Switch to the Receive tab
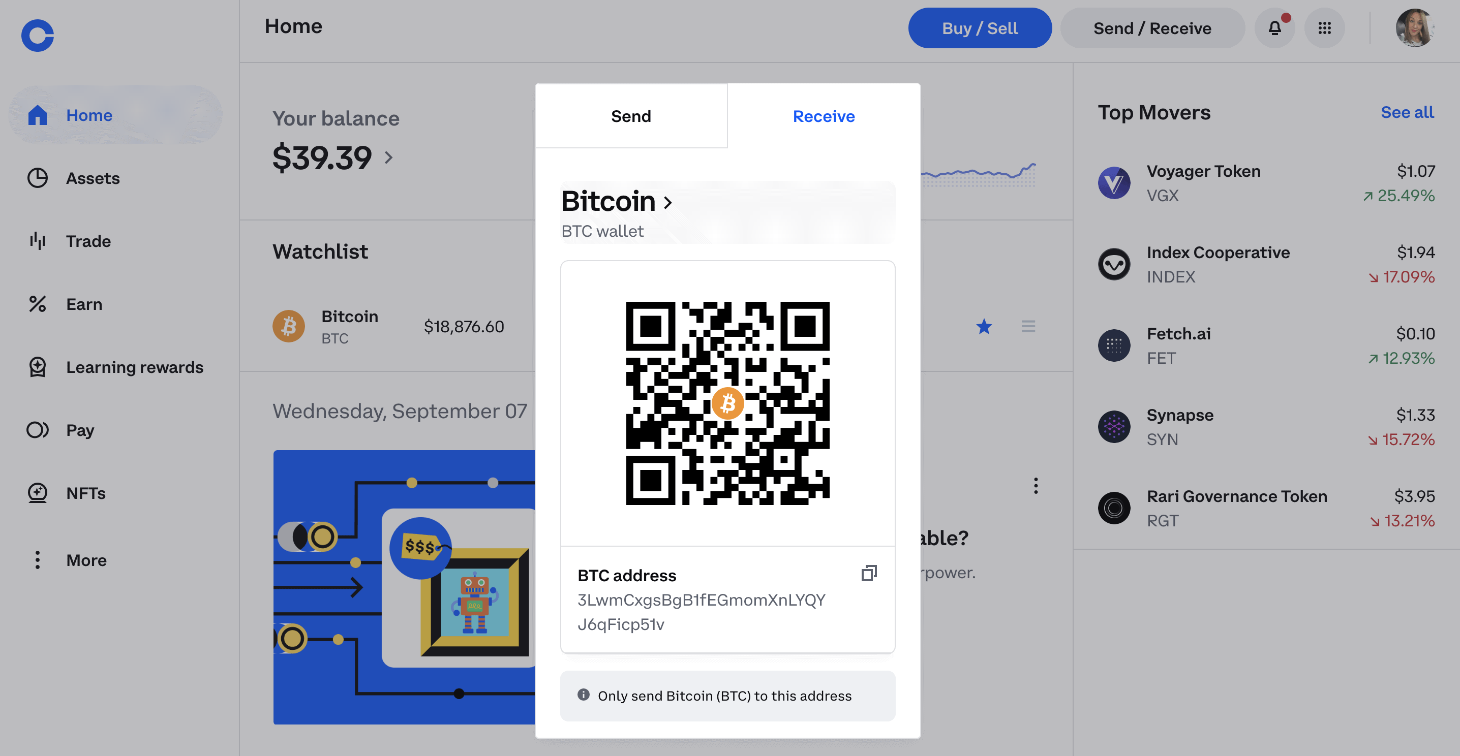 tap(824, 115)
